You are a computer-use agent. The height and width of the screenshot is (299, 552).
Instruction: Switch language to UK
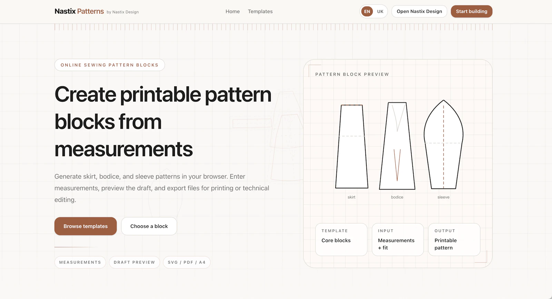tap(380, 11)
